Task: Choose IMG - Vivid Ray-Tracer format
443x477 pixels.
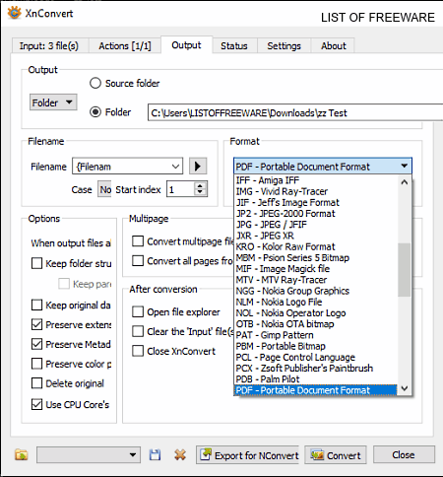Action: tap(316, 191)
